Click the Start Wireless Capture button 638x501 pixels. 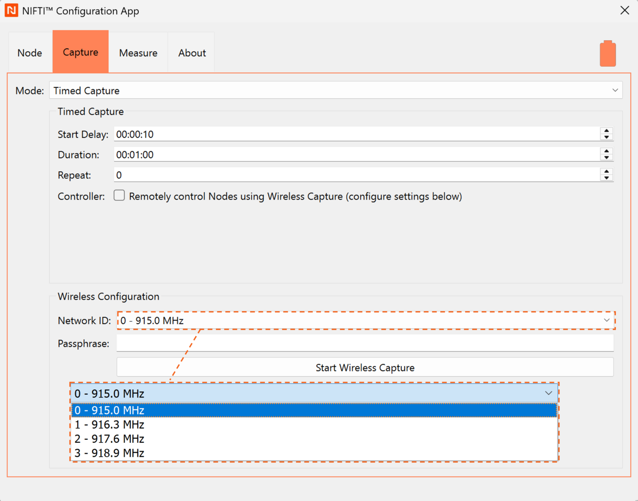click(365, 367)
